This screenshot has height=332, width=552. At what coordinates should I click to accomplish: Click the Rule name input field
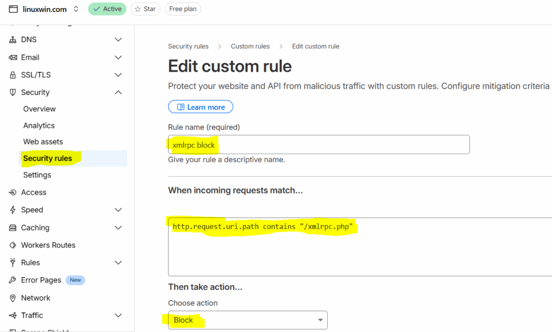[x=319, y=144]
